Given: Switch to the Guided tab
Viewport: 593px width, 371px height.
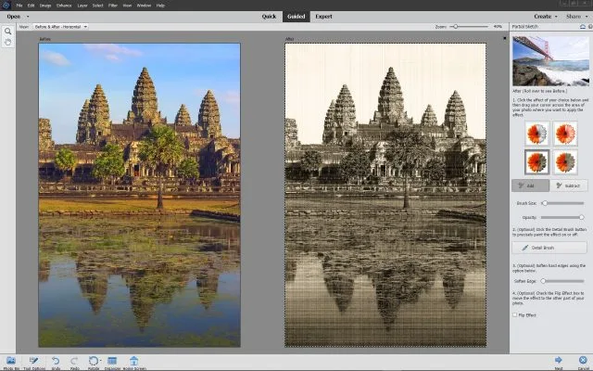Looking at the screenshot, I should pyautogui.click(x=296, y=17).
